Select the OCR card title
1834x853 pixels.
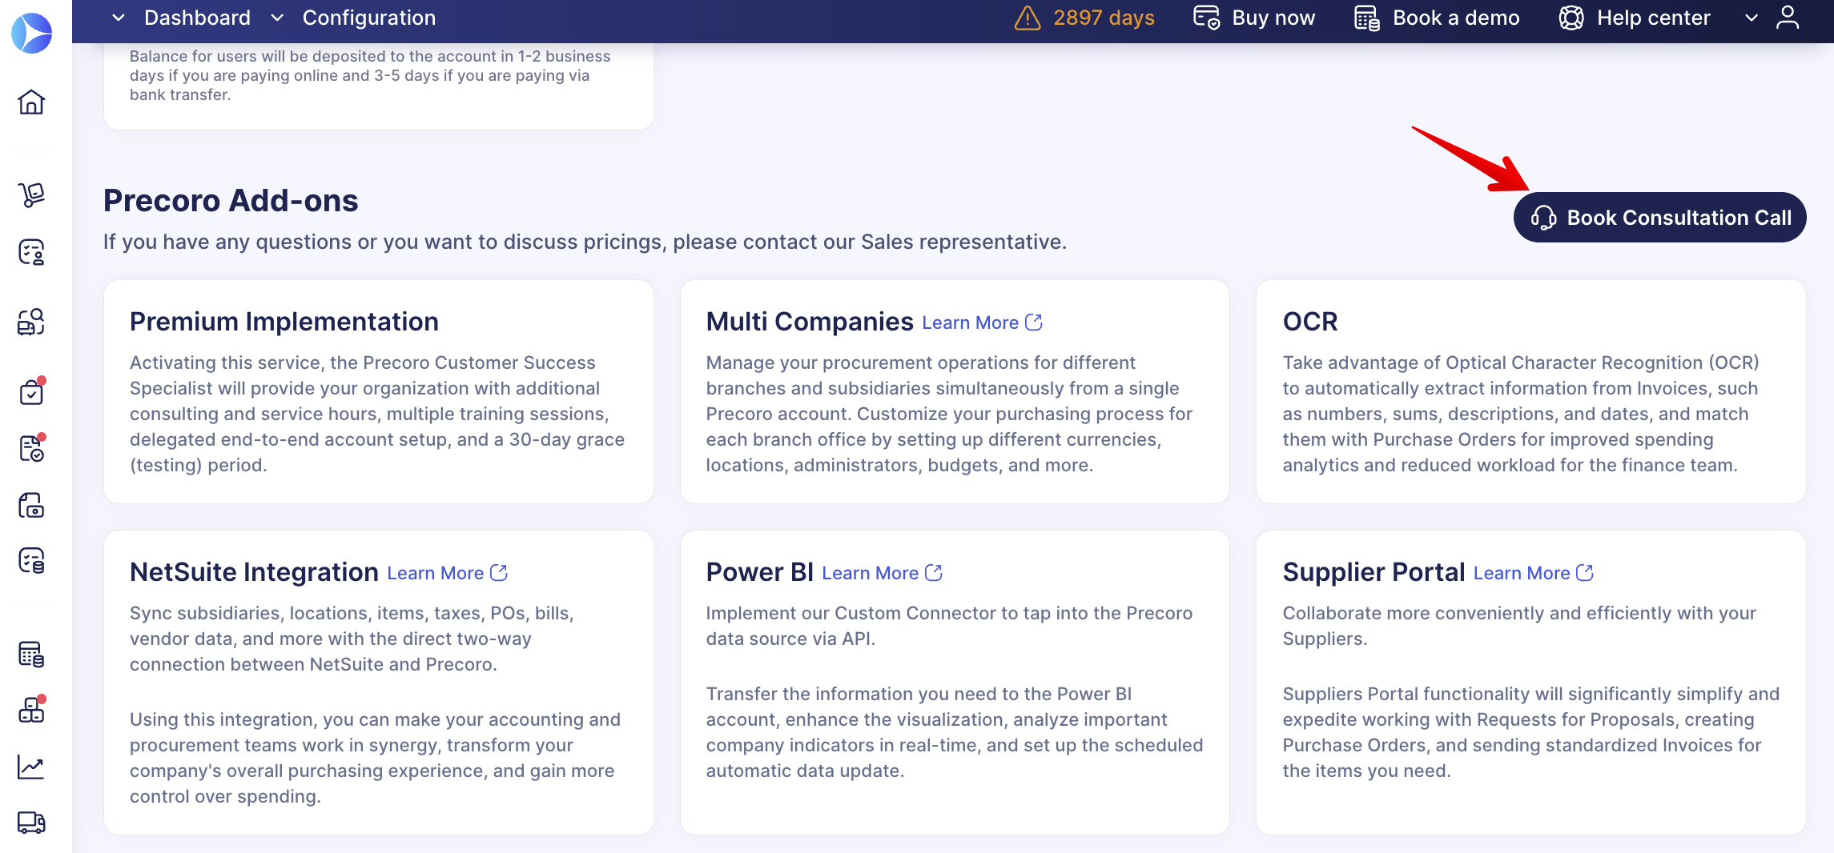coord(1310,322)
